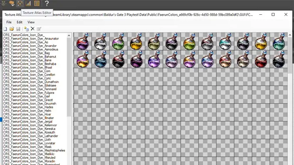The image size is (294, 165).
Task: Select the Icon_Dye_Kereska list entry
Action: click(29, 129)
